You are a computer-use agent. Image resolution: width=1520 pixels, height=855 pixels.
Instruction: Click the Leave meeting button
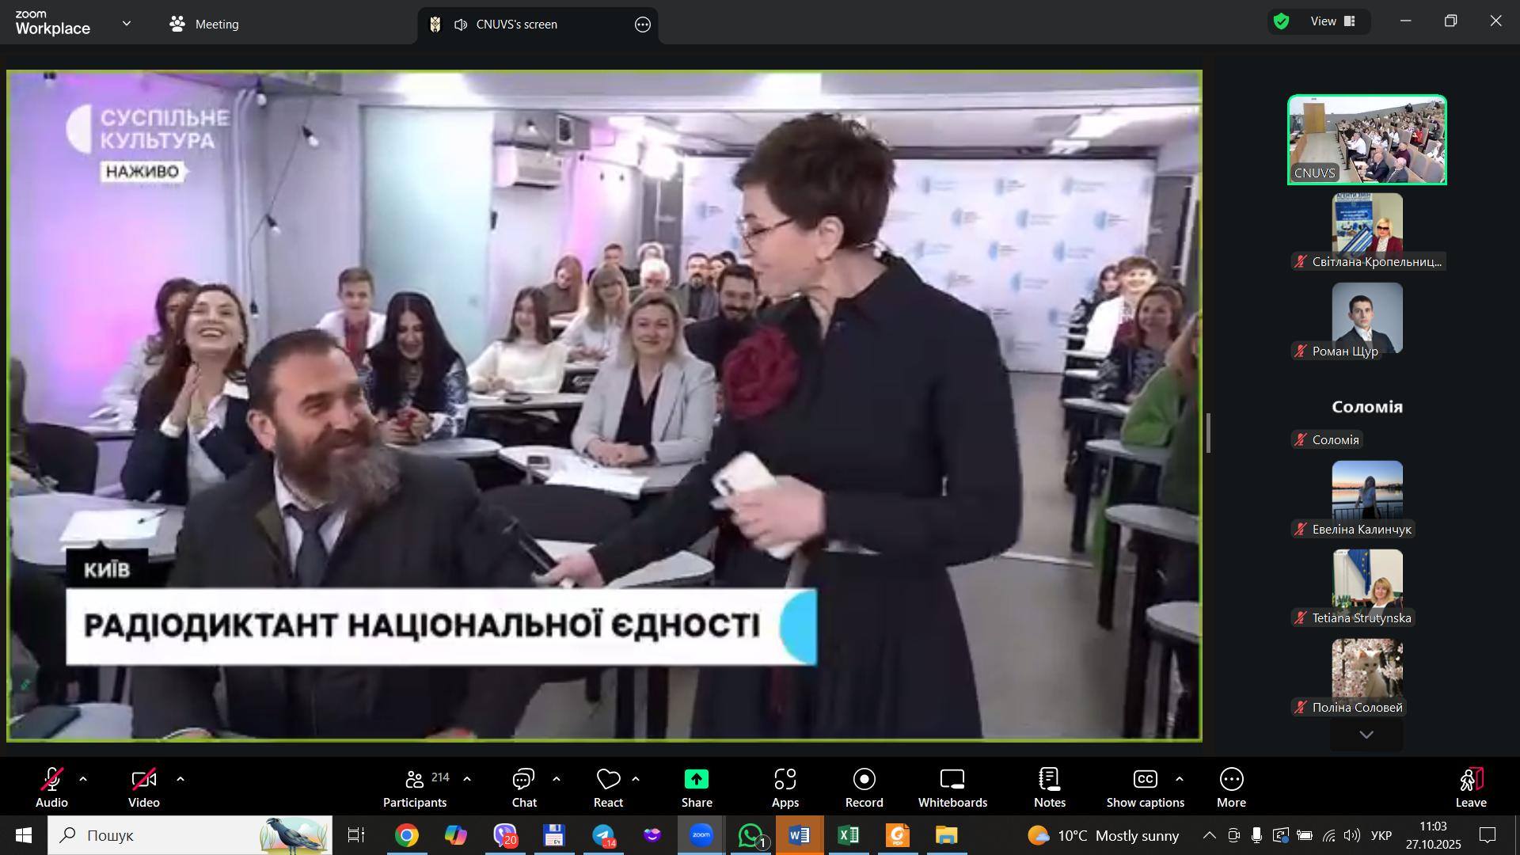[1470, 788]
